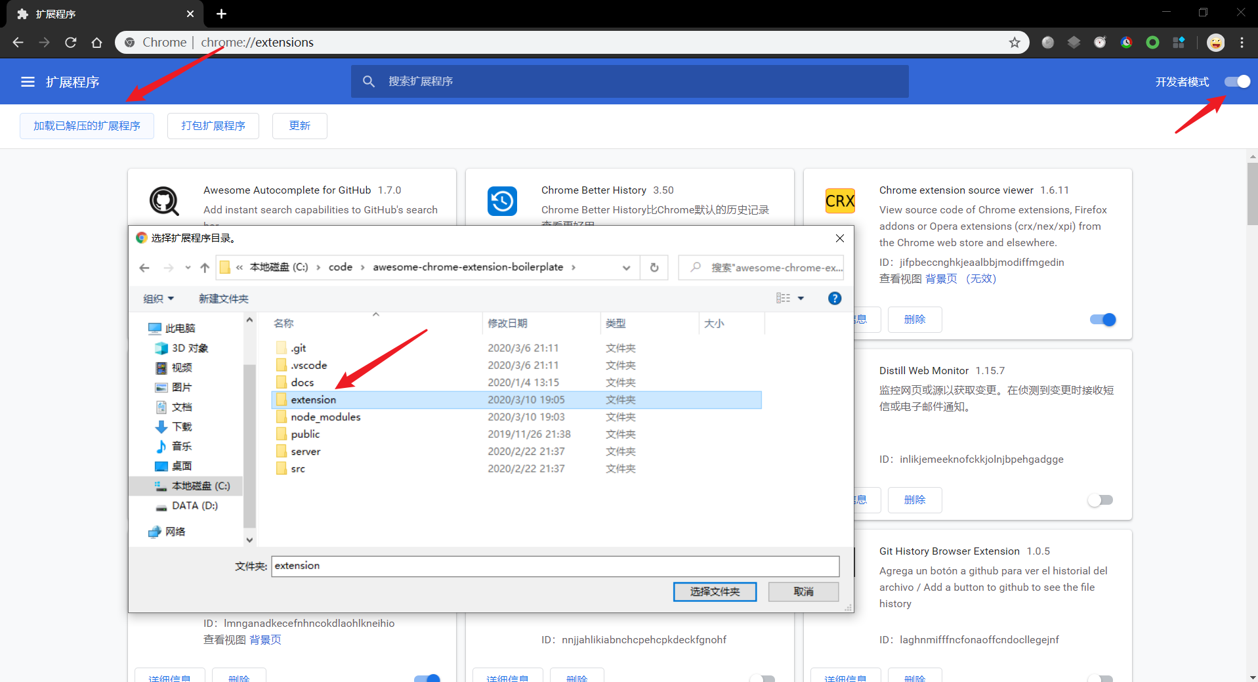Click the search magnifier in extensions bar
Image resolution: width=1258 pixels, height=682 pixels.
click(369, 81)
